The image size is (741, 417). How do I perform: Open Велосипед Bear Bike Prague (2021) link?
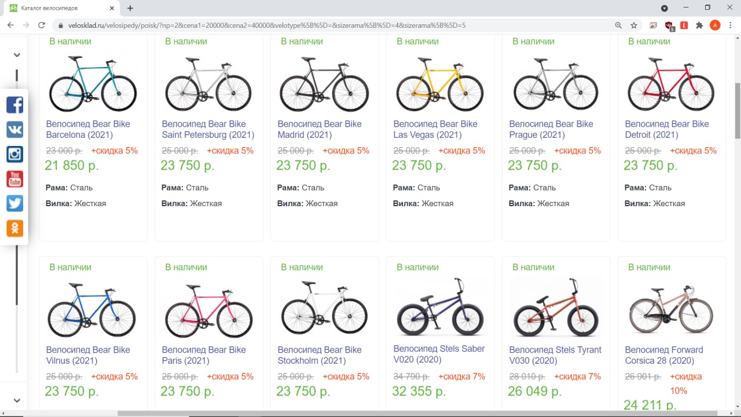pos(551,129)
